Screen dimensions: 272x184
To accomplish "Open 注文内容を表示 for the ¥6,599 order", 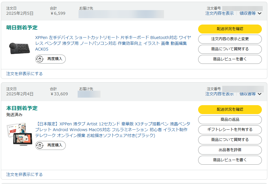I will pos(219,13).
